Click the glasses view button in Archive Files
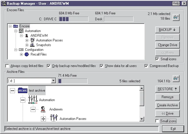Screen dimensions: 188x134 [176, 78]
